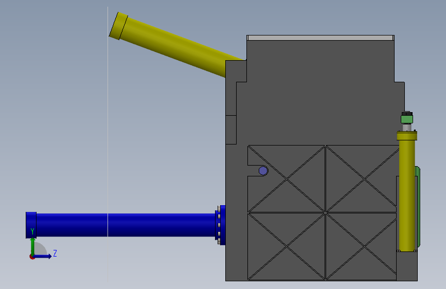
Task: Select the horizontal blue pipe
Action: pos(125,225)
